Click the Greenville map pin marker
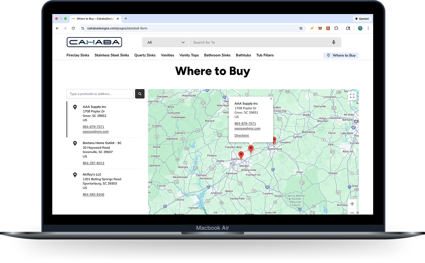 241,155
